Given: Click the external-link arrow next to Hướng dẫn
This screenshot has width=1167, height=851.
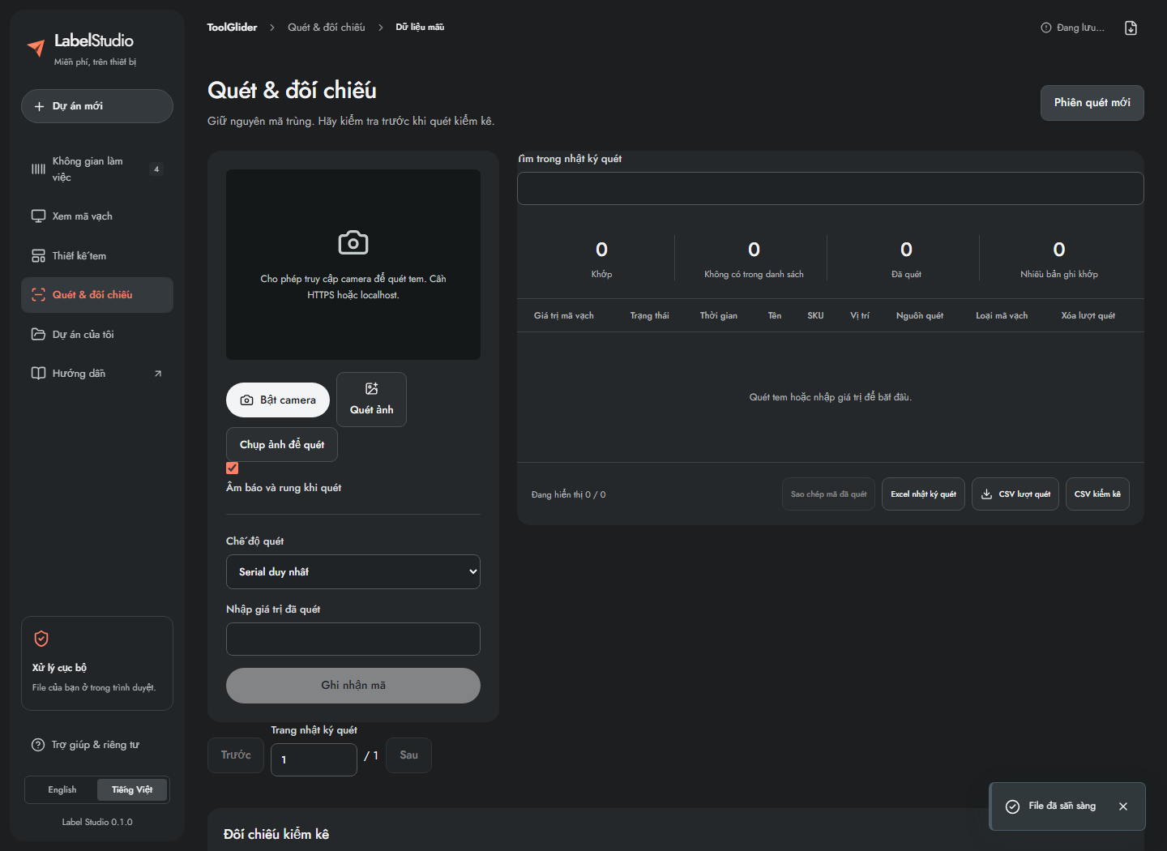Looking at the screenshot, I should point(158,374).
